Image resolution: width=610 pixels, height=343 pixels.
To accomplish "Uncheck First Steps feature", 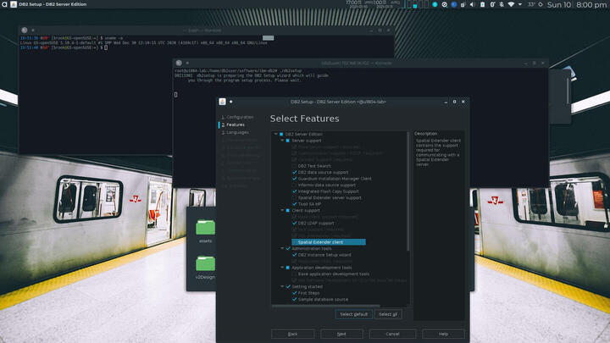I will coord(295,293).
